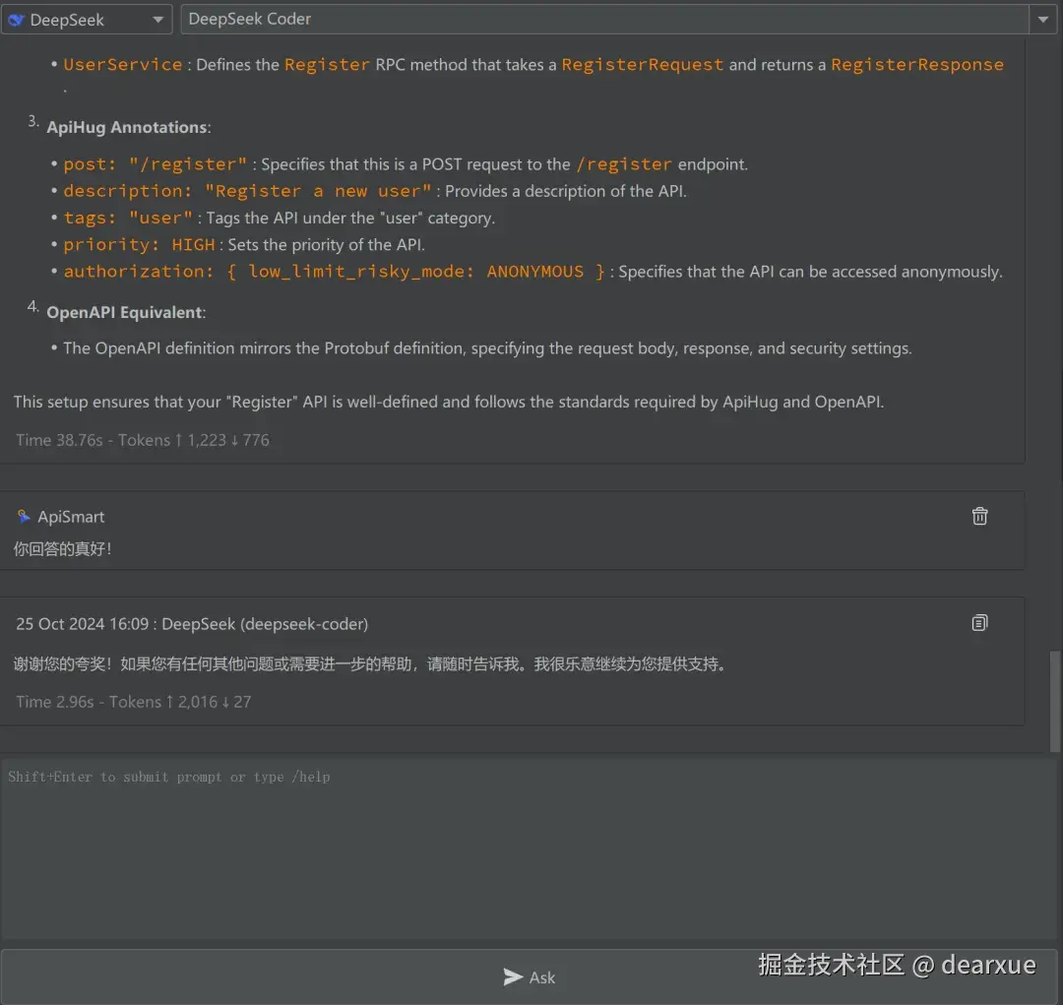Click the paper plane send icon

pyautogui.click(x=513, y=976)
